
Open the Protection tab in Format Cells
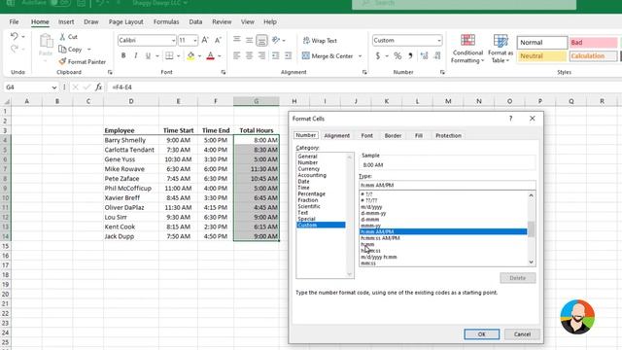[448, 135]
